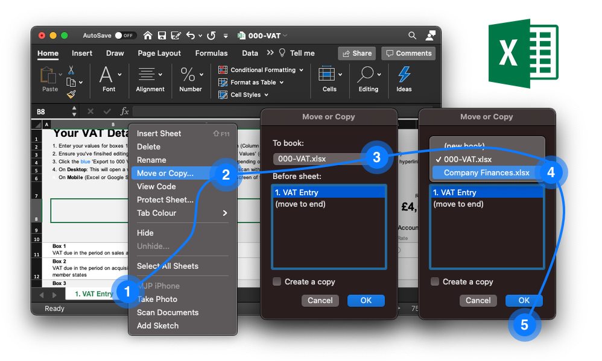Open the Search magnifier in title bar
The width and height of the screenshot is (602, 361).
pos(412,36)
